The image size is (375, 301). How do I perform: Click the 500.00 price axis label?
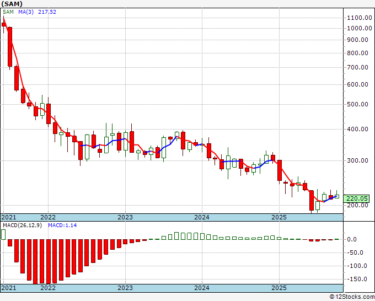tap(357, 104)
